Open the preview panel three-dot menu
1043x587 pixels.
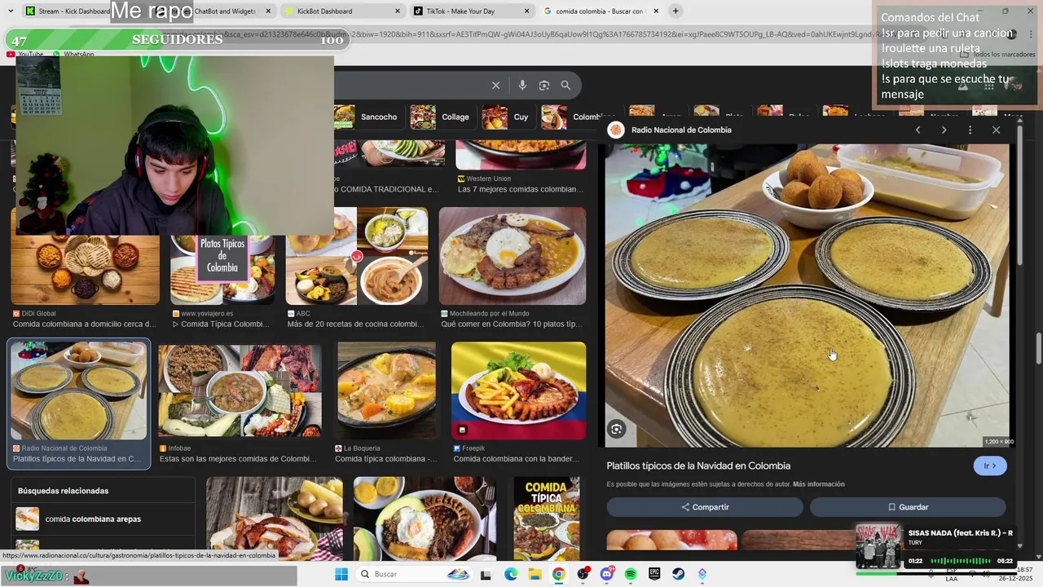coord(970,130)
